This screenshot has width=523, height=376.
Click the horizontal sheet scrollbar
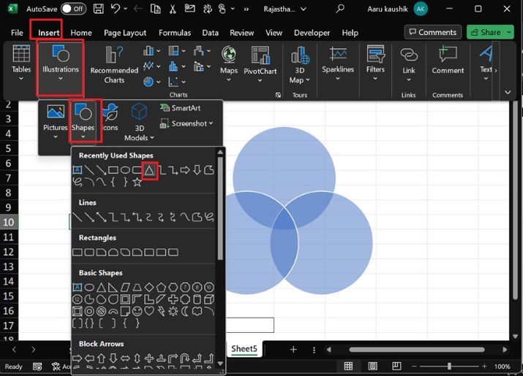point(417,350)
